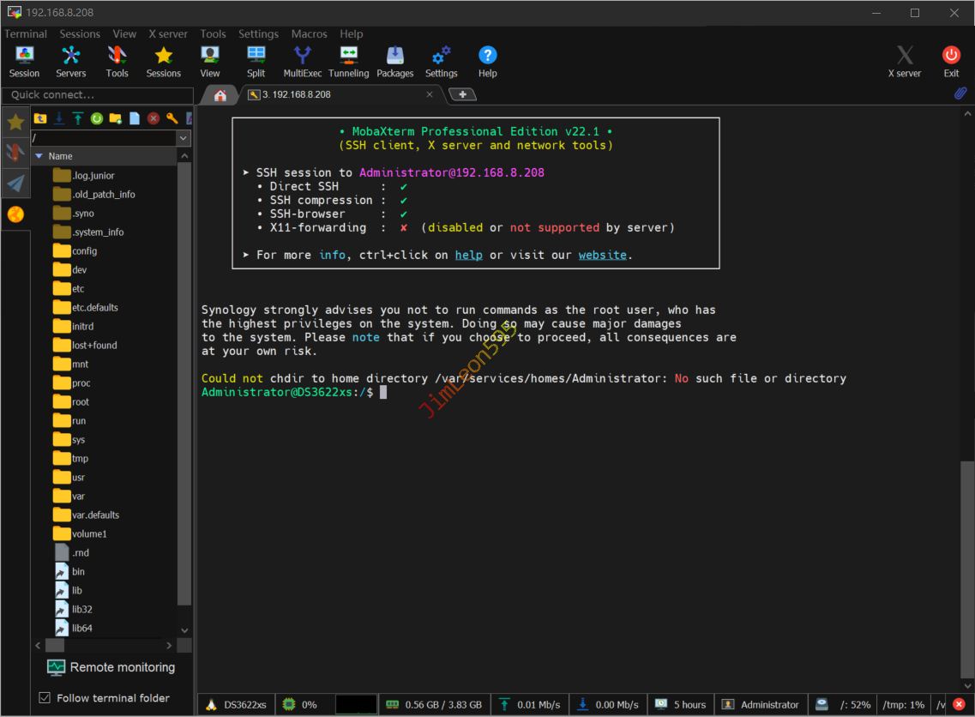Click the Tunneling toolbar icon
This screenshot has width=975, height=717.
[x=348, y=62]
